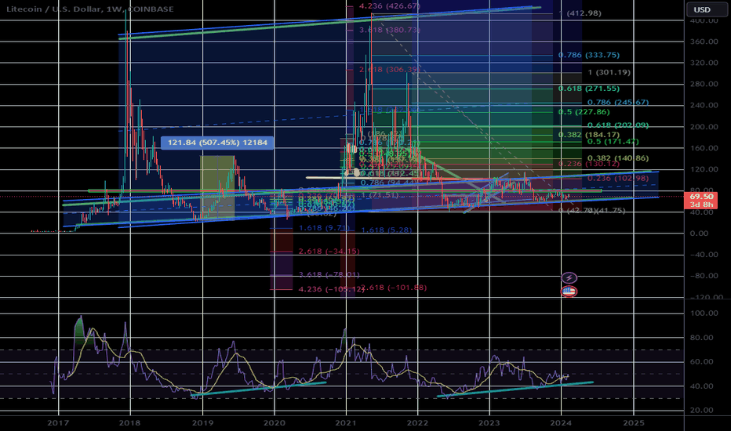Image resolution: width=731 pixels, height=431 pixels.
Task: Click Fib label 0.236 (102.98)
Action: click(618, 179)
